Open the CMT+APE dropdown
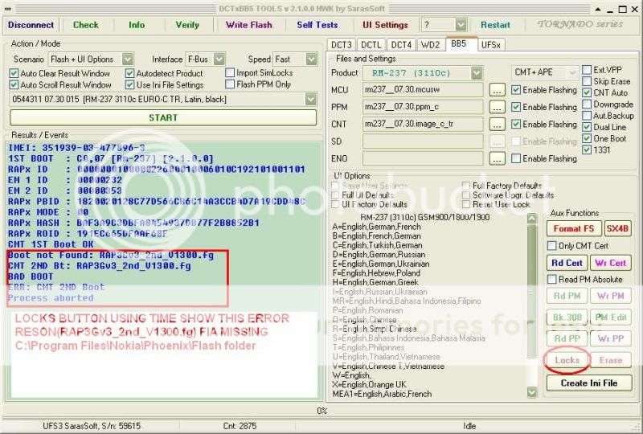Screen dimensions: 643x434 click(x=572, y=72)
